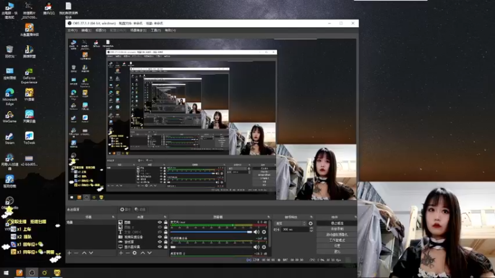Viewport: 495px width, 278px height.
Task: Move the scene up in Scenes list
Action: pos(84,253)
